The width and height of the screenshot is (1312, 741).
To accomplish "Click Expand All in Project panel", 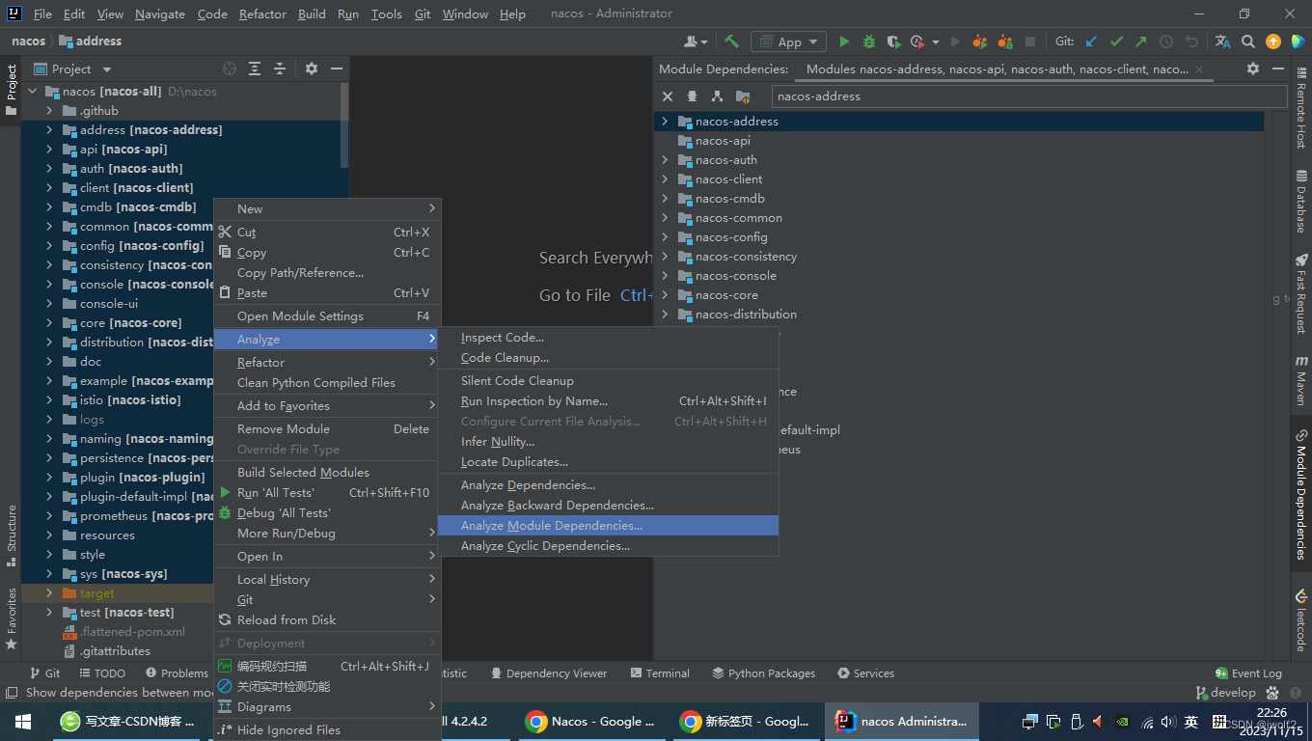I will [x=255, y=69].
